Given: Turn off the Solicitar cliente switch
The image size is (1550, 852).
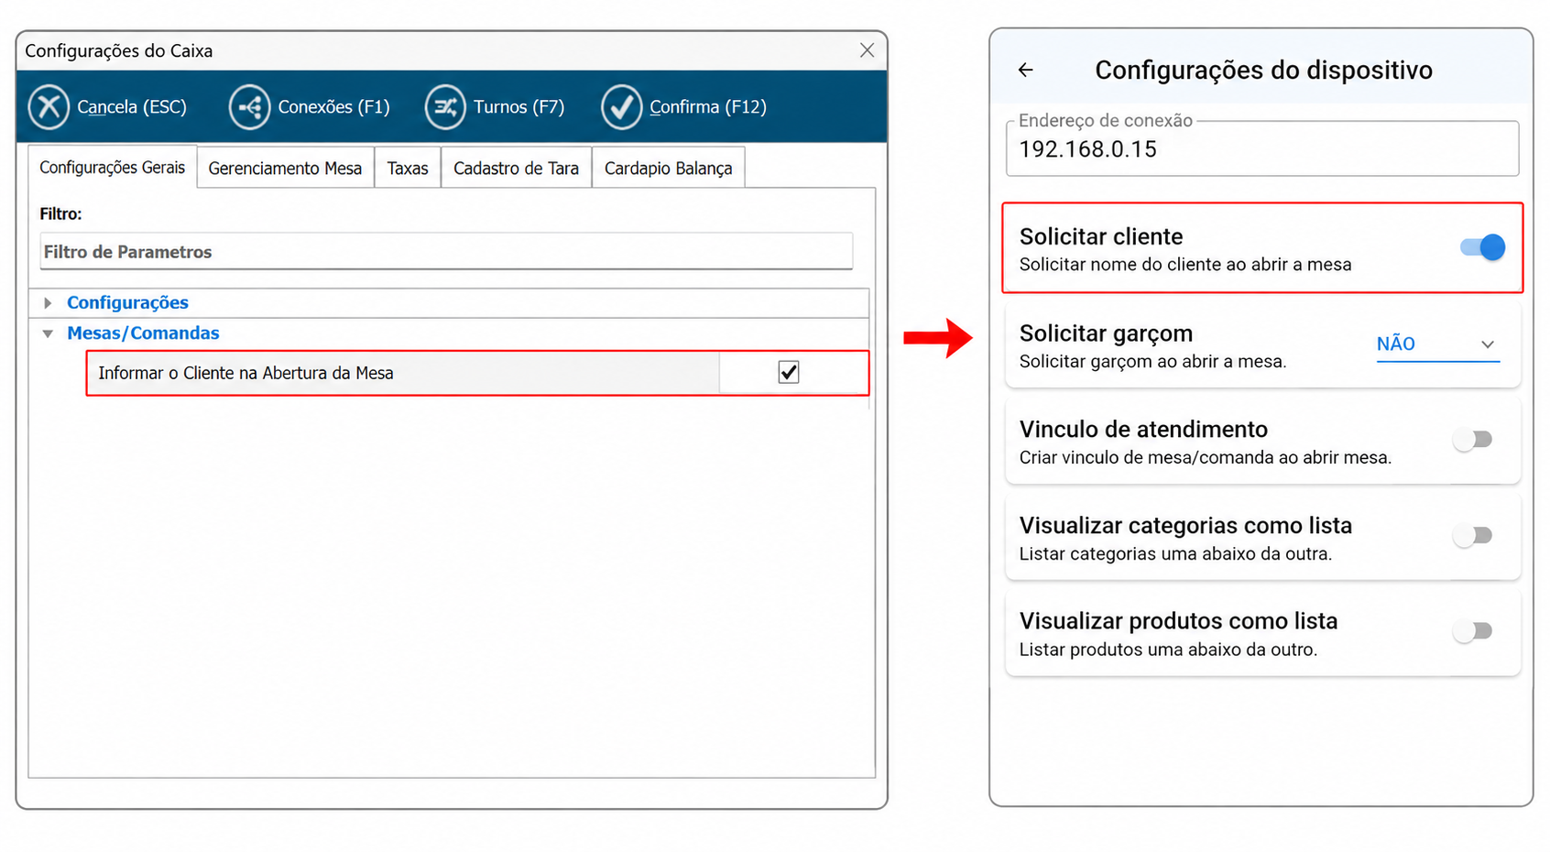Looking at the screenshot, I should (1482, 247).
